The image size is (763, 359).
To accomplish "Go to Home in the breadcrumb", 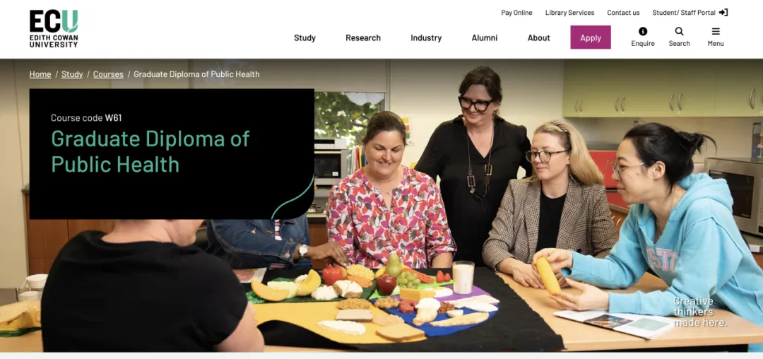I will click(40, 74).
